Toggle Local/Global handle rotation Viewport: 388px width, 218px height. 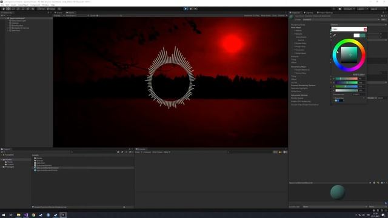tap(51, 9)
